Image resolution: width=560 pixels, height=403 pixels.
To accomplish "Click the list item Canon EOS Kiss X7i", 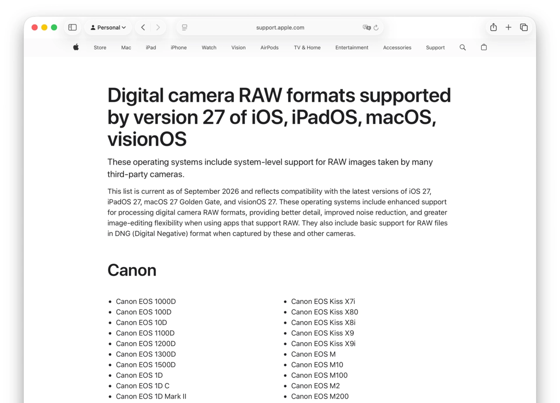I will [x=323, y=302].
